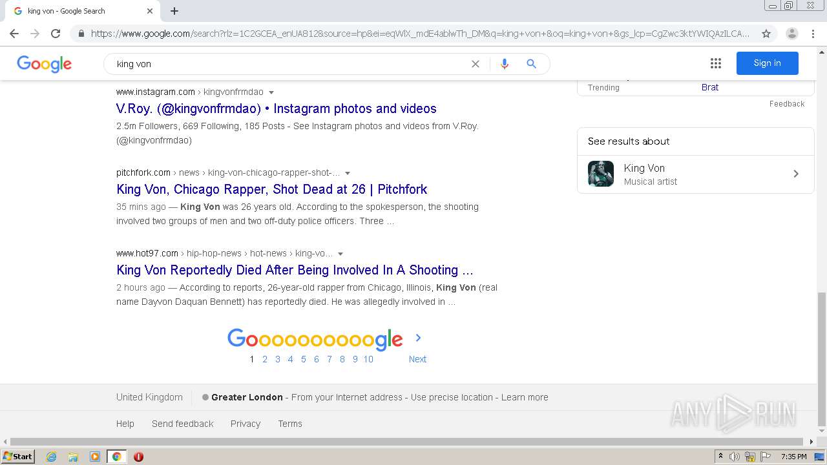The width and height of the screenshot is (827, 465).
Task: Click 'Greater London' location text
Action: [247, 397]
